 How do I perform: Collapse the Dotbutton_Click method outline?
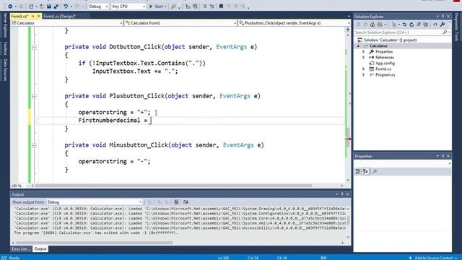pyautogui.click(x=34, y=47)
